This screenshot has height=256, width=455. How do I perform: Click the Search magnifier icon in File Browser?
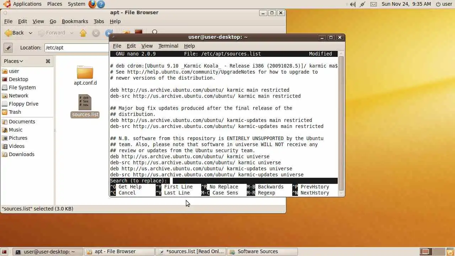tap(155, 32)
